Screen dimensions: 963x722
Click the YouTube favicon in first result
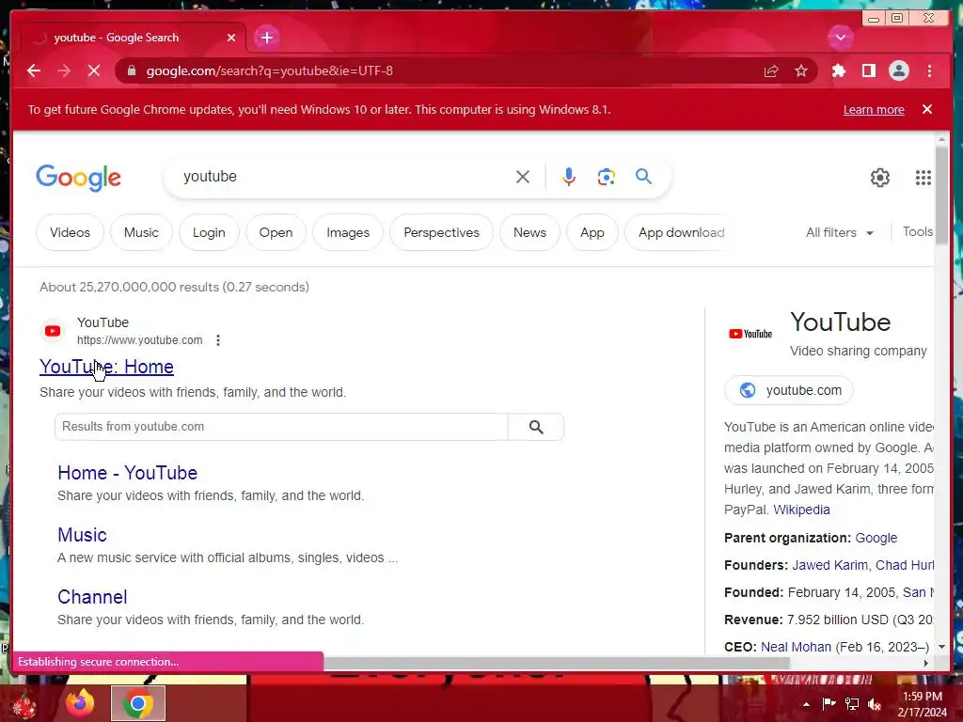(53, 331)
